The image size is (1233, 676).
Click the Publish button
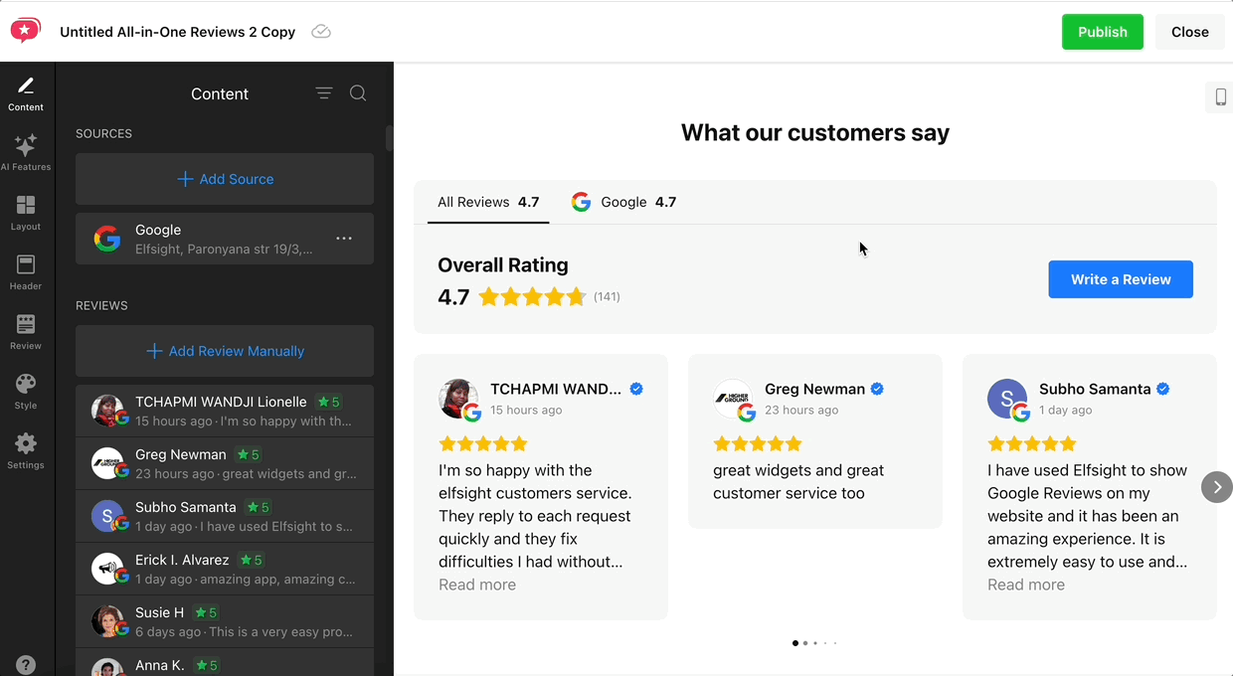pyautogui.click(x=1102, y=32)
